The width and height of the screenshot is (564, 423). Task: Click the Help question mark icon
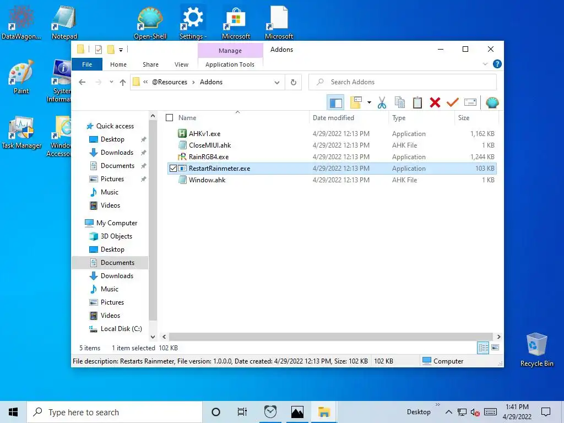click(497, 64)
